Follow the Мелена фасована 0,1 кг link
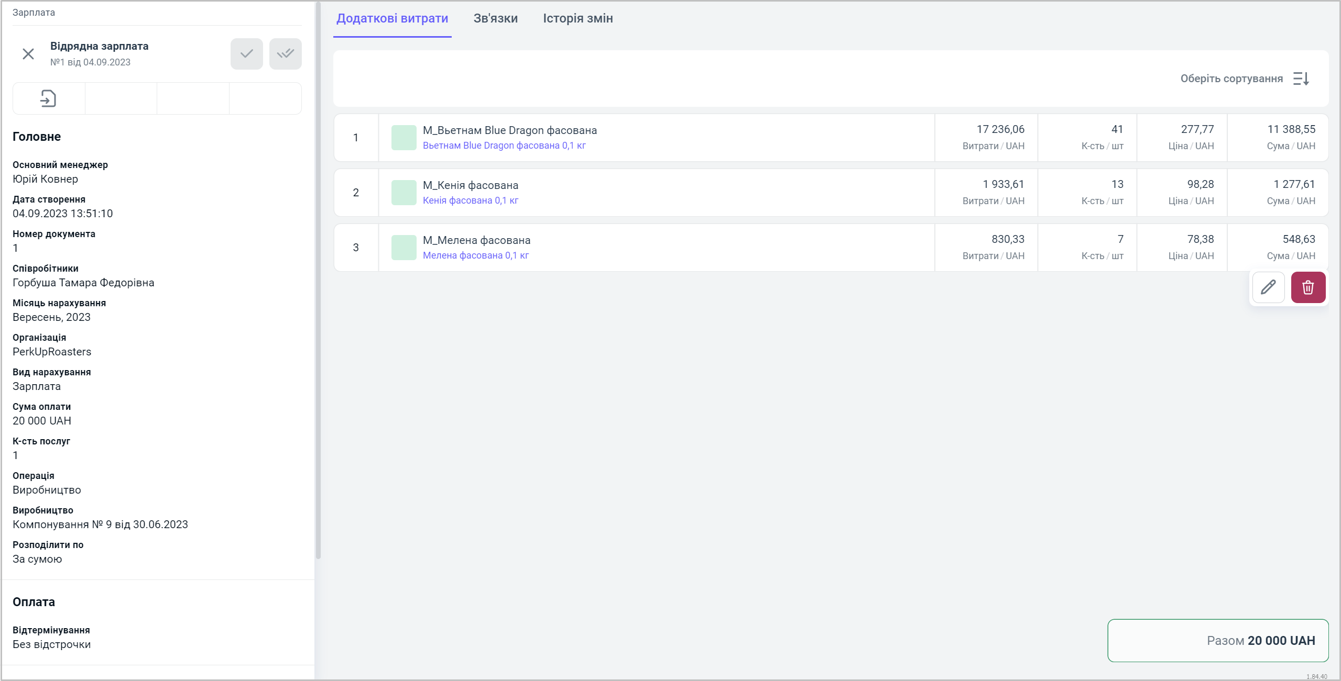Image resolution: width=1341 pixels, height=681 pixels. [475, 255]
